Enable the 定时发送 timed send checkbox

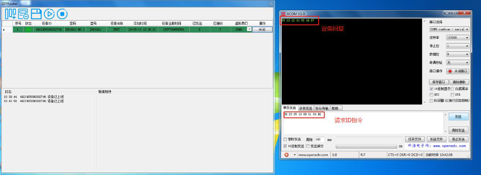tap(285, 139)
